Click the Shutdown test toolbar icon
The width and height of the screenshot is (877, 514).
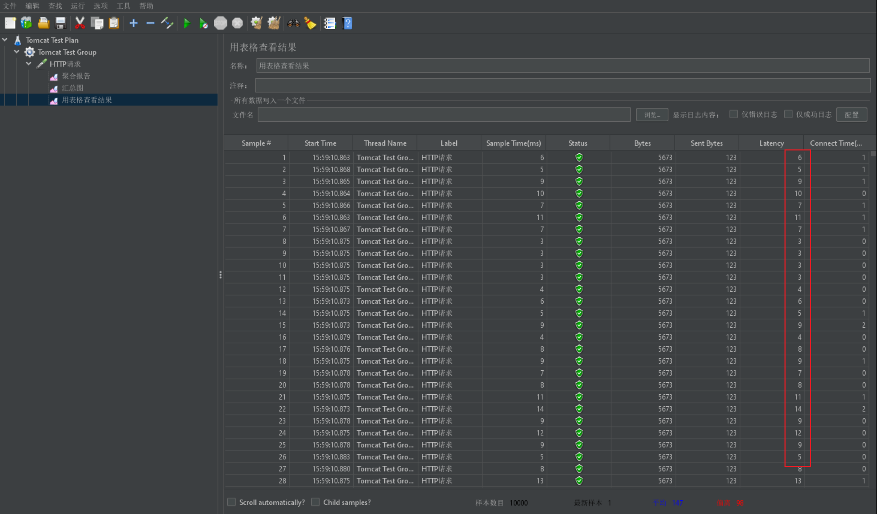pos(237,23)
